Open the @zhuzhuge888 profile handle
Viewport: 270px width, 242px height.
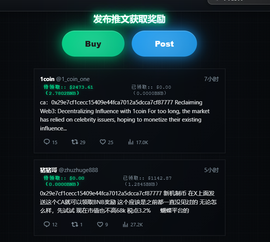point(78,170)
